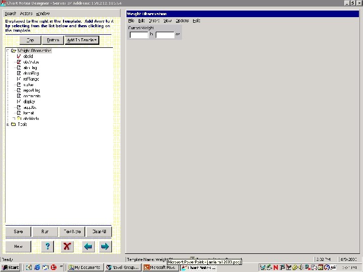Screen dimensions: 363x272
Task: Click the document icon beside abnFlag
Action: (x=19, y=67)
